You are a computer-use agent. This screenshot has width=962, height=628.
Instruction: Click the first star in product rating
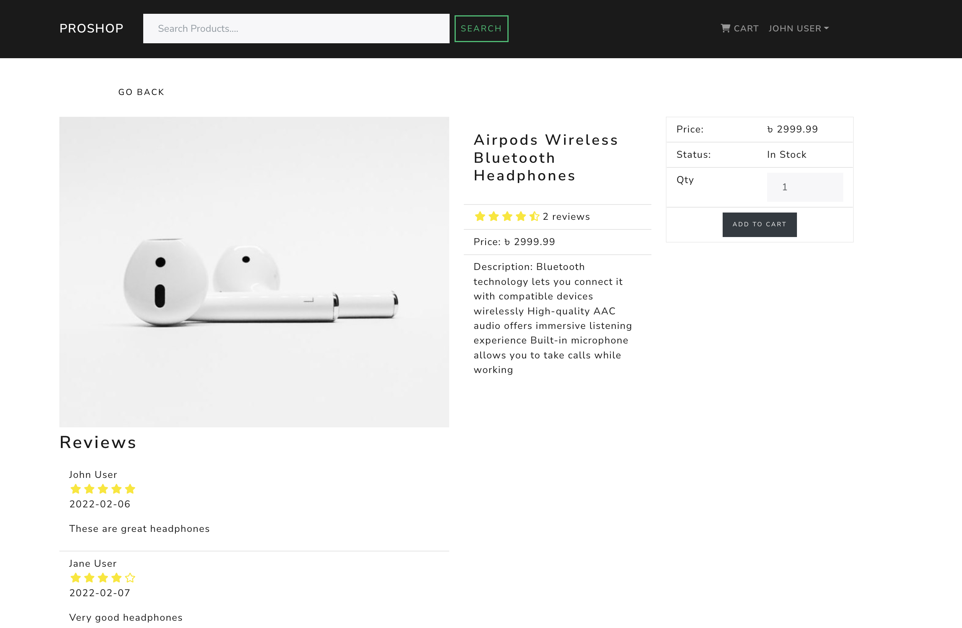tap(479, 217)
